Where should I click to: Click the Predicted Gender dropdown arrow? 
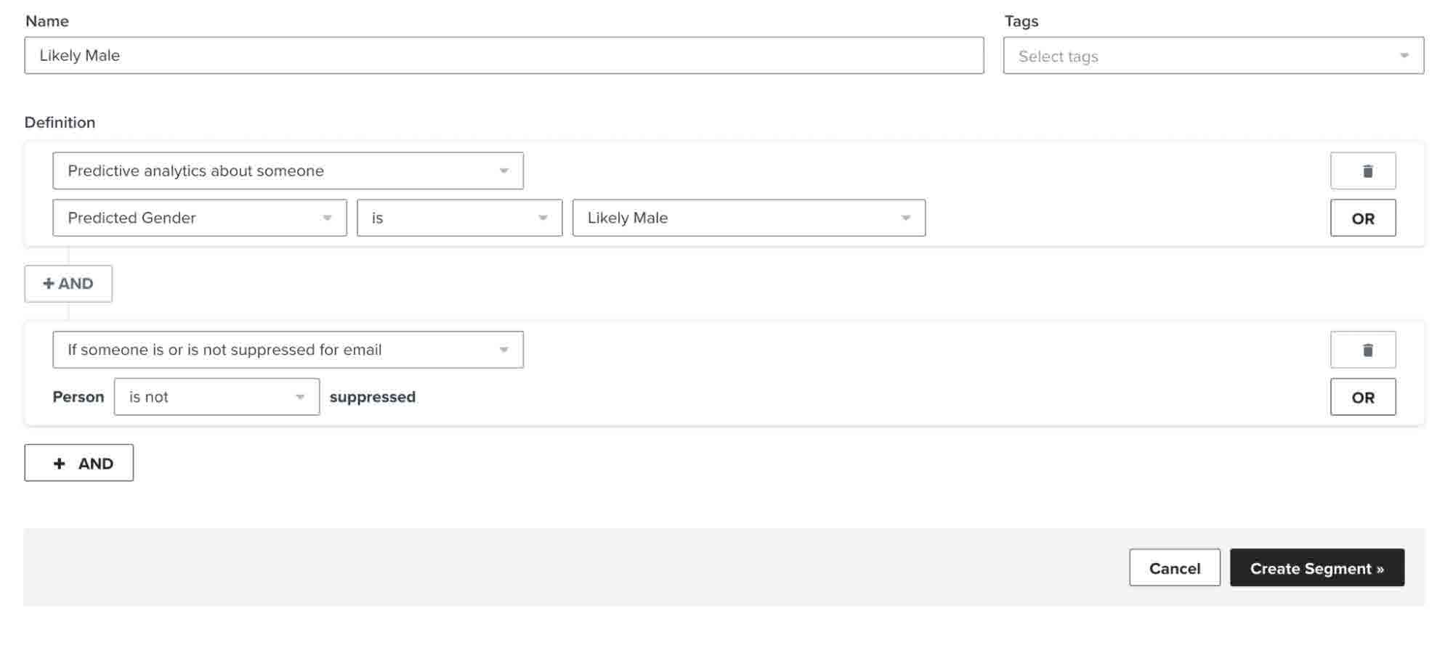[x=327, y=218]
